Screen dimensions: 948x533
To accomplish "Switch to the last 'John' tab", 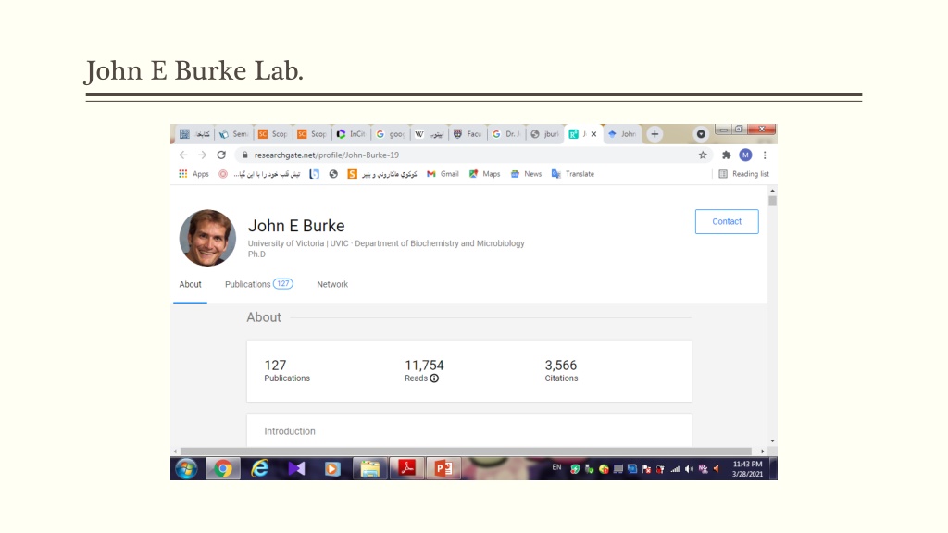I will pyautogui.click(x=623, y=134).
